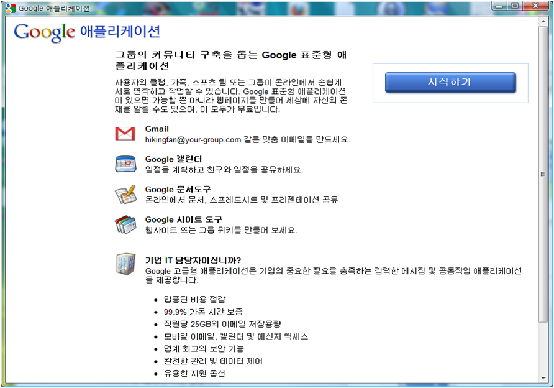Click the Google 캘린더 calendar icon

(x=126, y=164)
